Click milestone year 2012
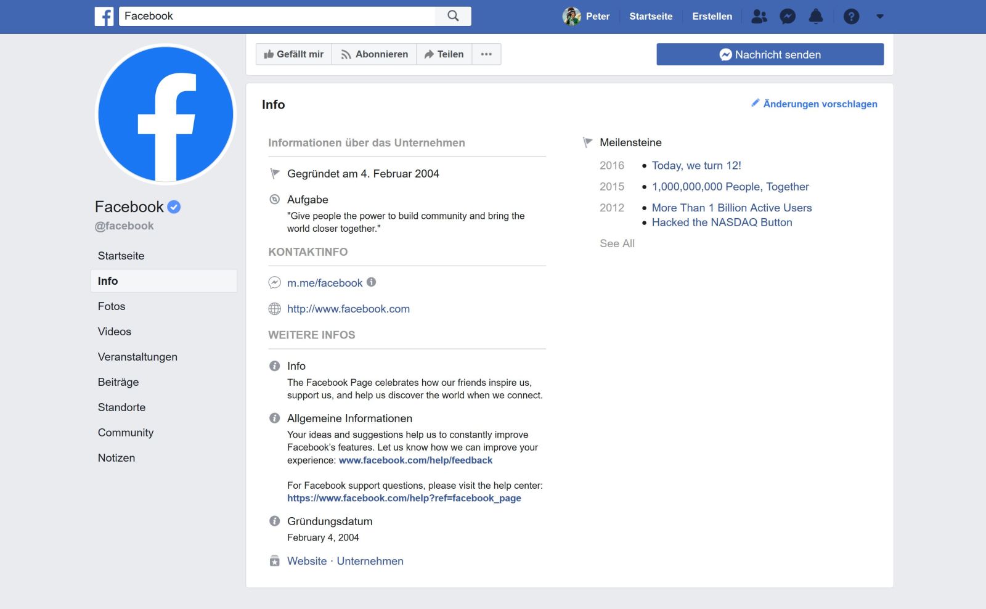The height and width of the screenshot is (609, 986). 612,208
